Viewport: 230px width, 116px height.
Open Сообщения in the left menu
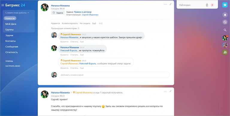click(12, 47)
